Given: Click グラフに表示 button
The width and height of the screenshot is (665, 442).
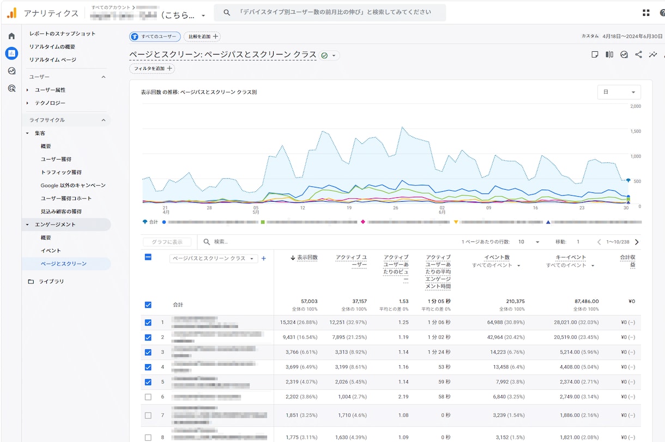Looking at the screenshot, I should 167,242.
